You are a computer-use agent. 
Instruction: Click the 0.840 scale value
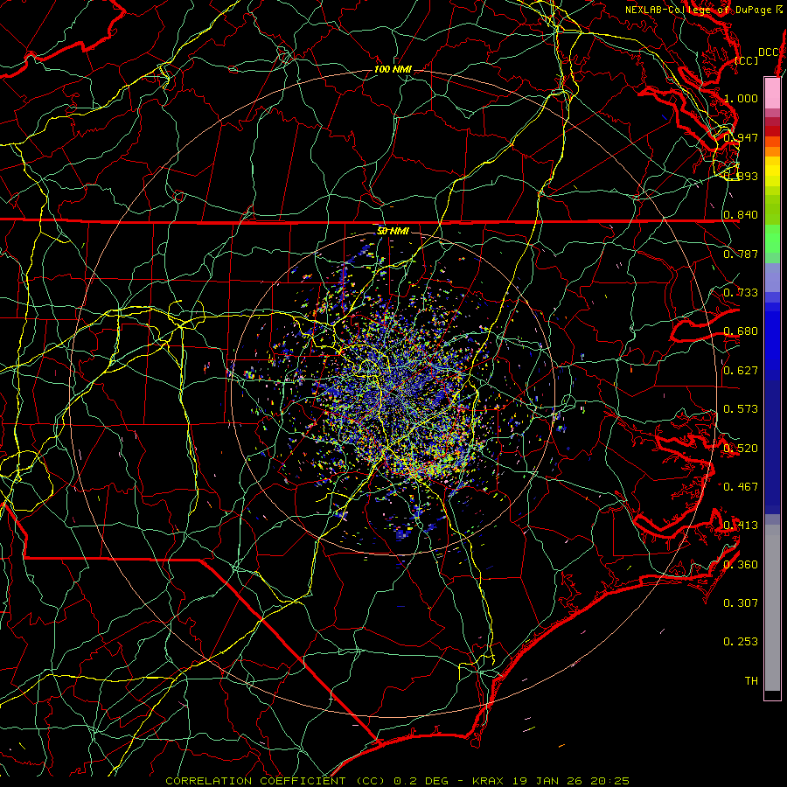pyautogui.click(x=741, y=215)
